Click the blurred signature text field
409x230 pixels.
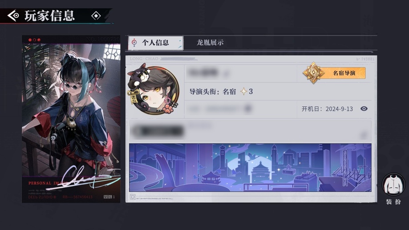pyautogui.click(x=250, y=131)
